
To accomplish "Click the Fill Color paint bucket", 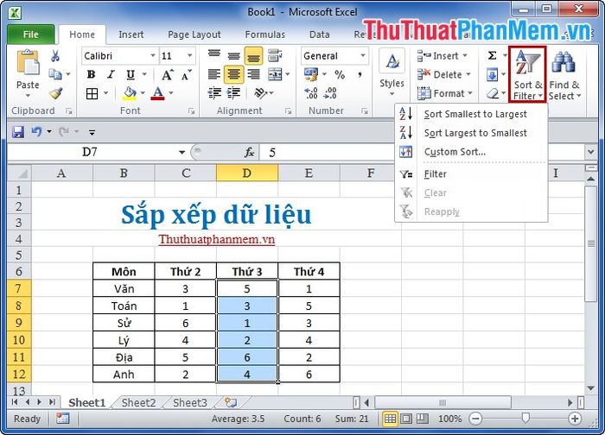I will [130, 93].
